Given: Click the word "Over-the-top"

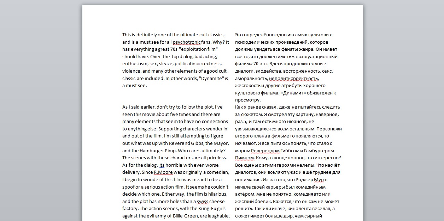Looking at the screenshot, I should tap(165, 56).
